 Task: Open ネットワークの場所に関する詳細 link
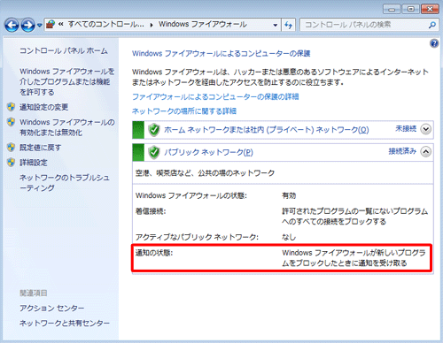click(184, 111)
